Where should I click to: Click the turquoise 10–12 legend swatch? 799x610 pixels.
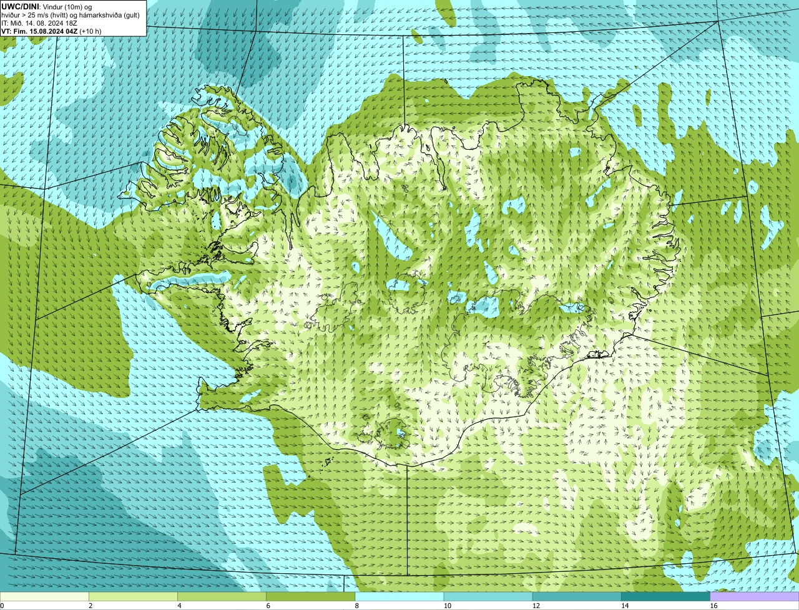[x=488, y=596]
